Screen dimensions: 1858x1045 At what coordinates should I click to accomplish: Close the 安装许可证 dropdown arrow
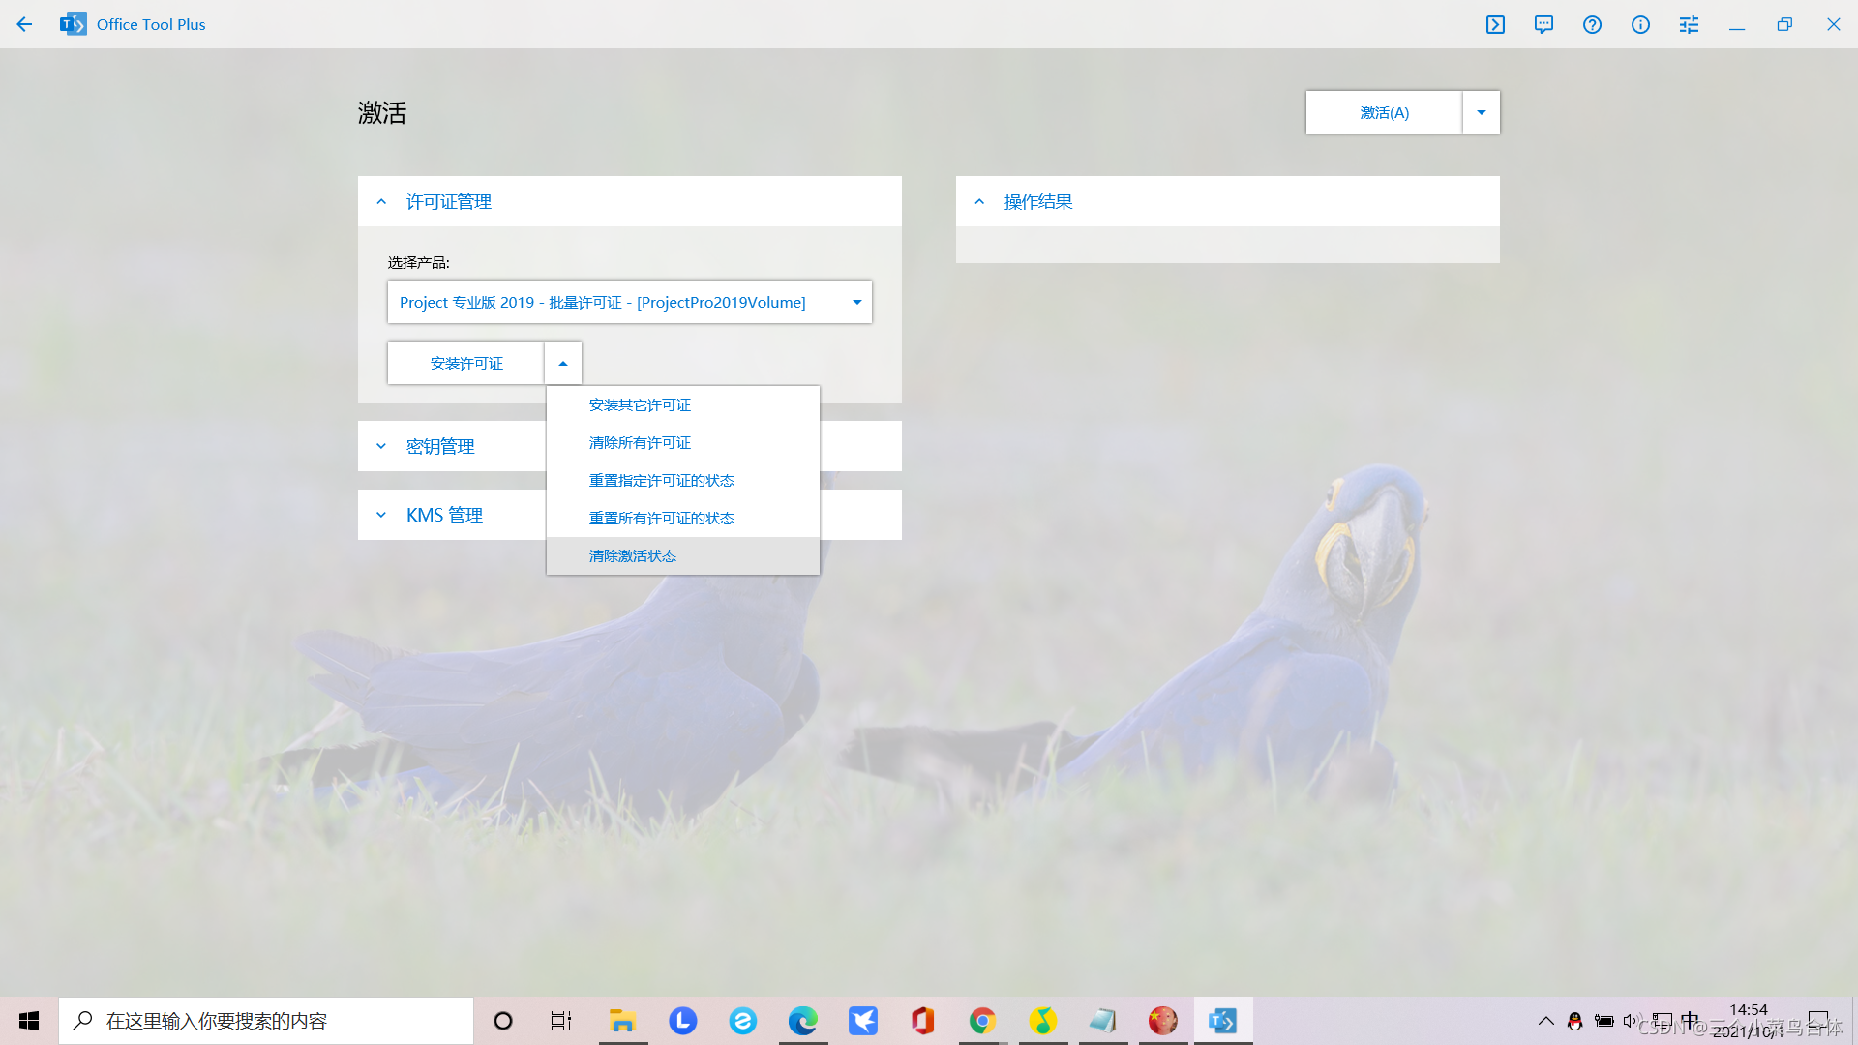562,363
